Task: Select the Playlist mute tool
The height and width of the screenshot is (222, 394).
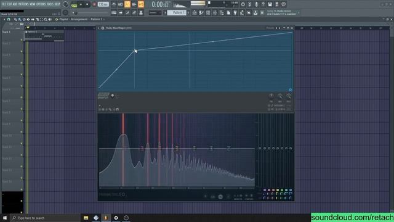Action: [x=28, y=19]
